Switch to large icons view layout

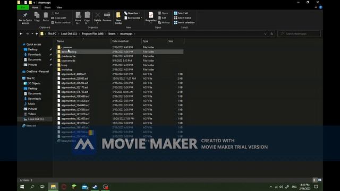[x=320, y=180]
